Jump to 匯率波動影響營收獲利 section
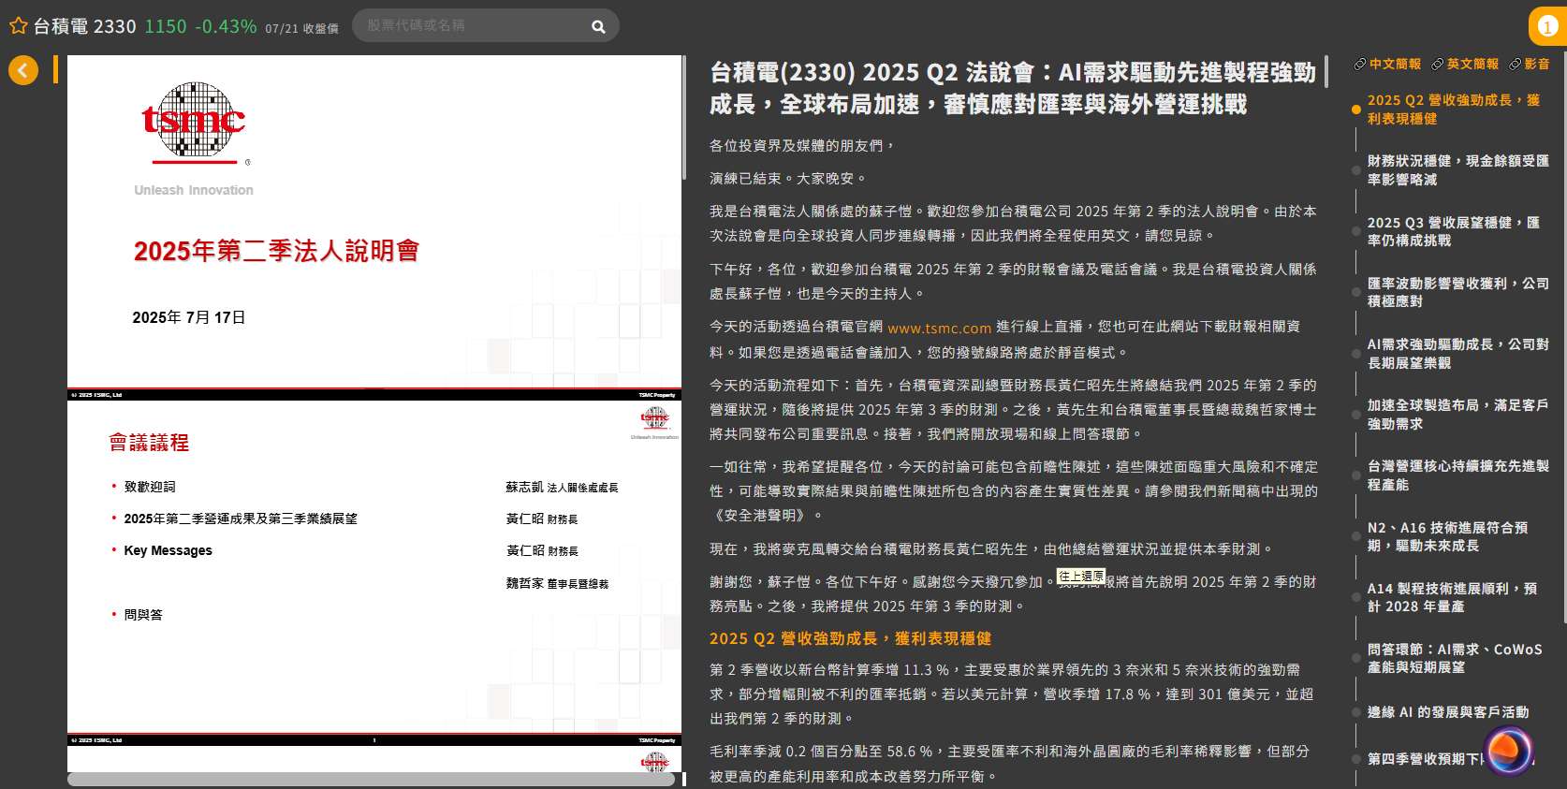 pos(1457,292)
